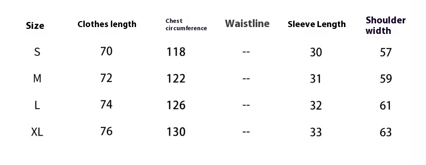Select sleeve length value 32

[x=316, y=105]
